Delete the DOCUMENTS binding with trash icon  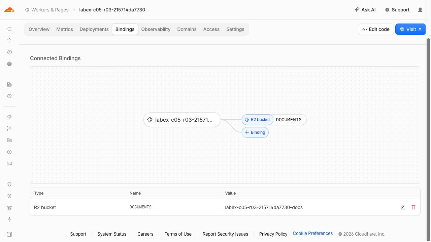point(413,207)
